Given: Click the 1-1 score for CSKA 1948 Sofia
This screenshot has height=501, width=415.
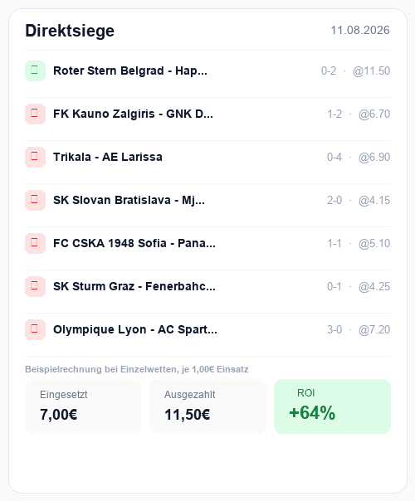Looking at the screenshot, I should (x=334, y=244).
